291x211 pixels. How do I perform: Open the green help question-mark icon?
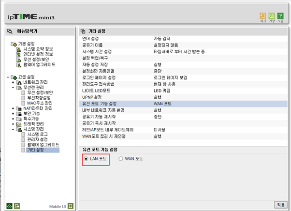tap(280, 16)
